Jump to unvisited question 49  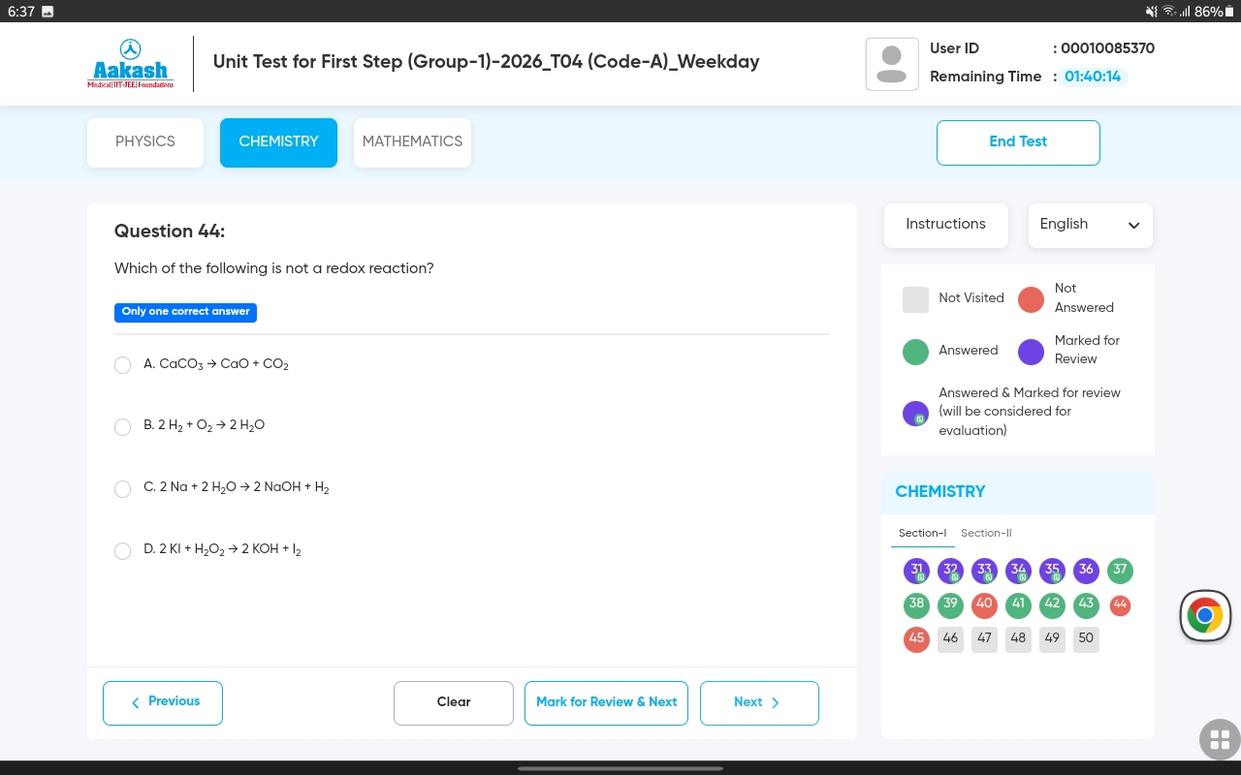point(1052,638)
